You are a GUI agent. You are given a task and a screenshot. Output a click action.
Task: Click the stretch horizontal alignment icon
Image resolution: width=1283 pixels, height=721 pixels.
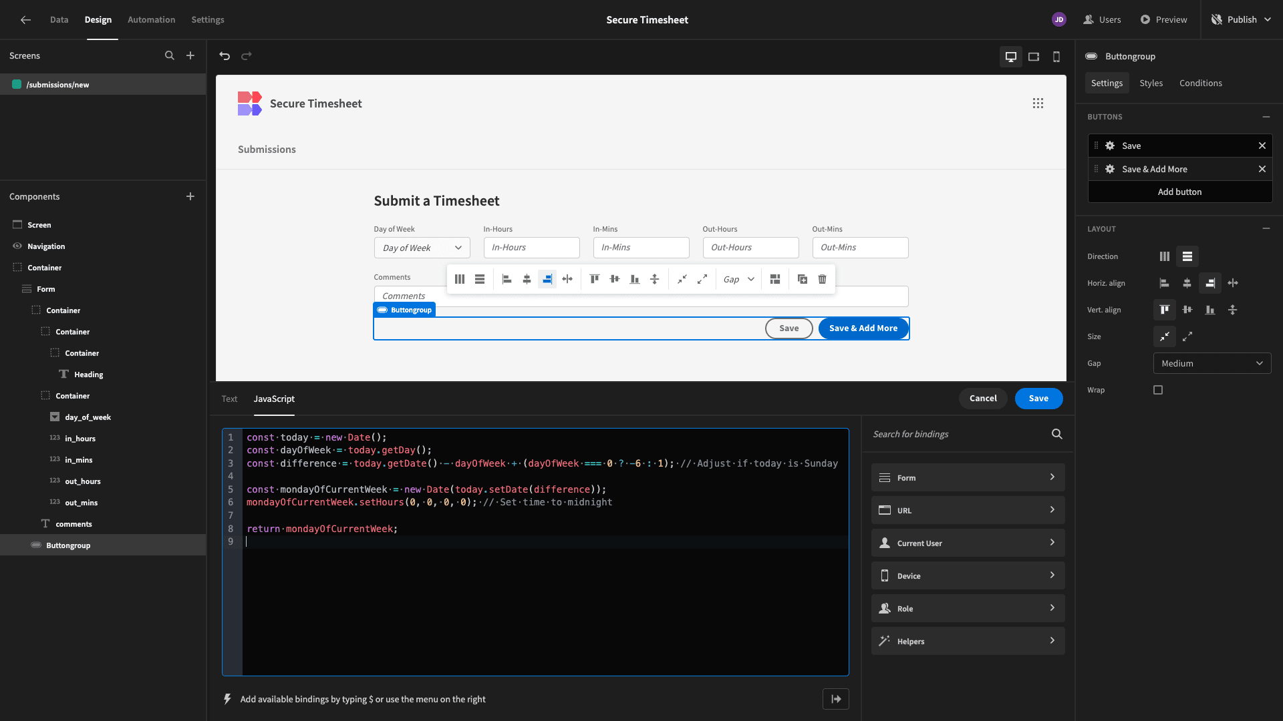(x=1233, y=284)
